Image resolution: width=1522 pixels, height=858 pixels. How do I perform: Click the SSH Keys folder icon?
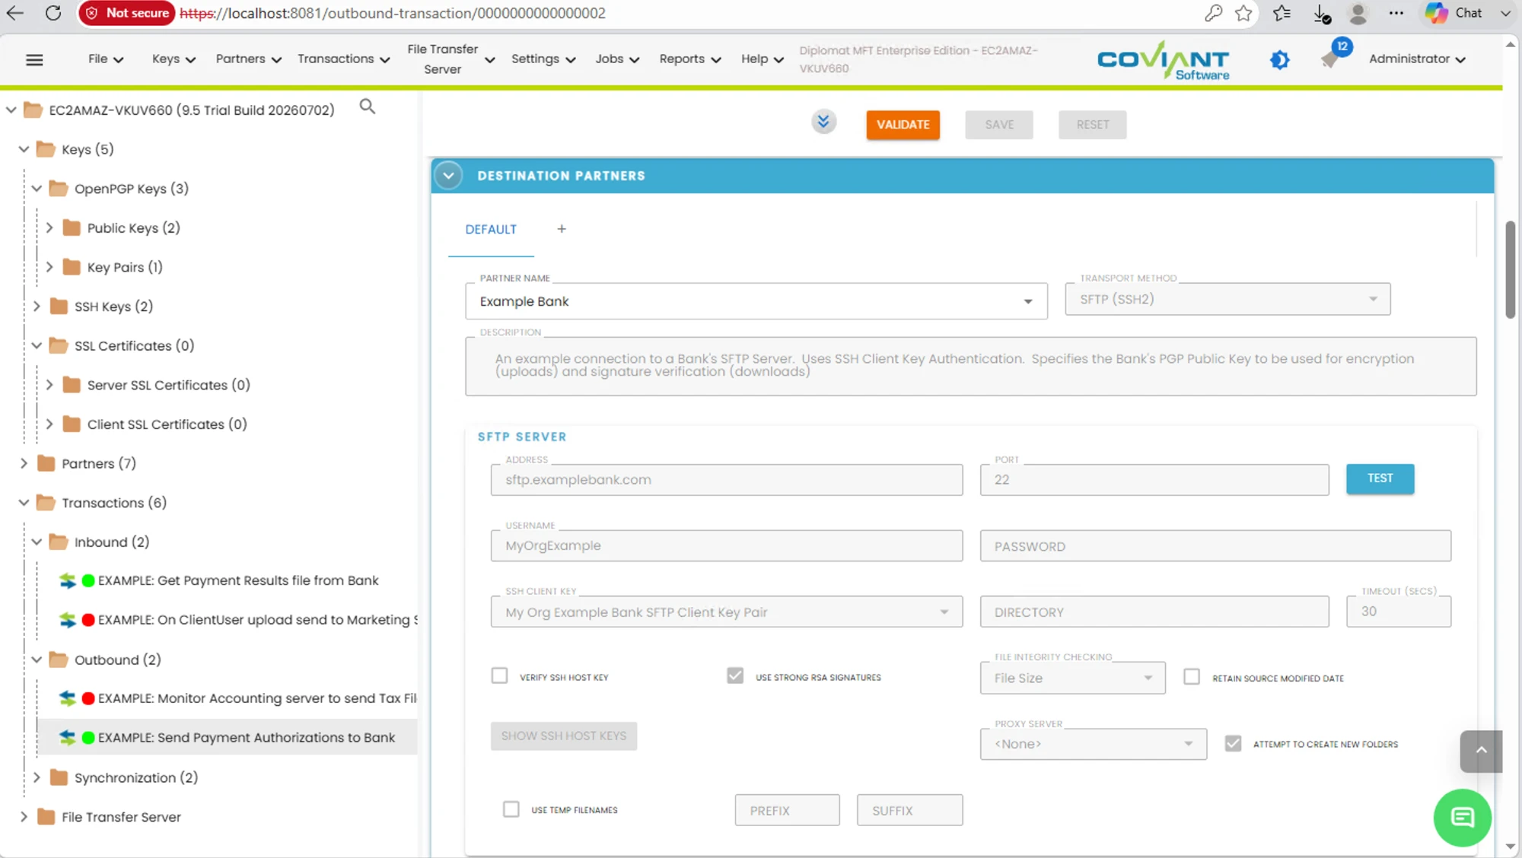pos(59,307)
